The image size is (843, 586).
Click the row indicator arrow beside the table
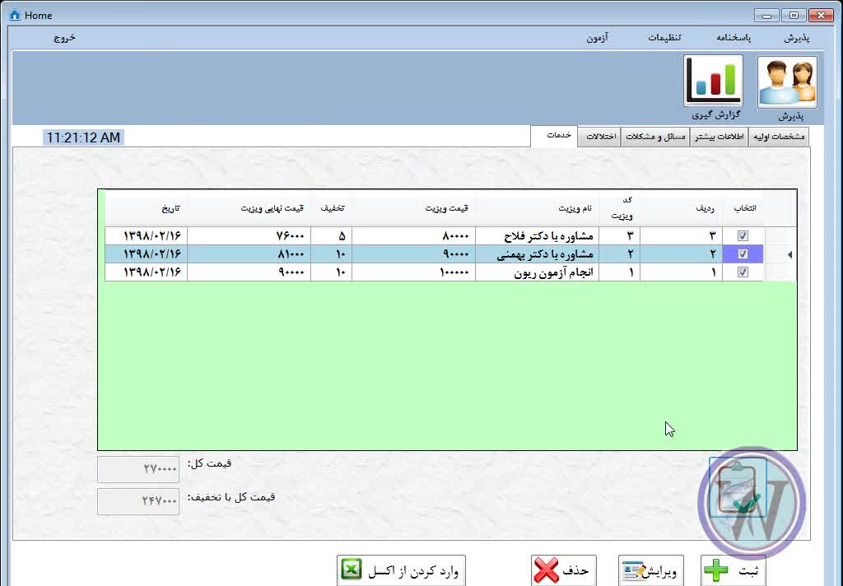(789, 255)
